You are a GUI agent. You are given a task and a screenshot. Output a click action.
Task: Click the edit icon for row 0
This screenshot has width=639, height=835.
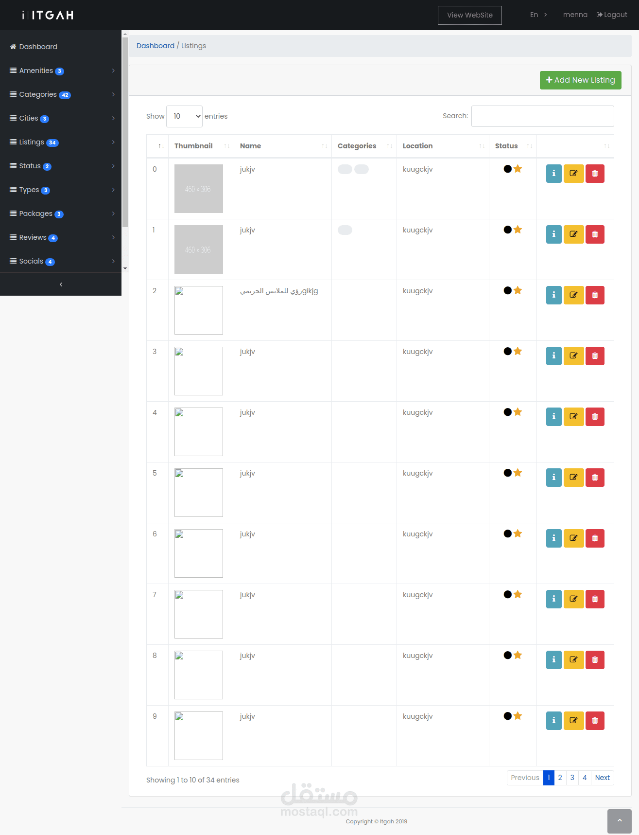(x=573, y=174)
